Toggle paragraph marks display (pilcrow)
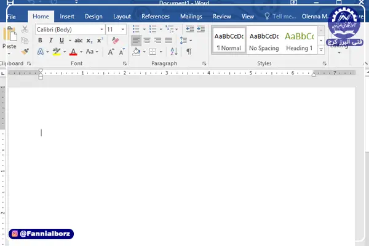Image resolution: width=369 pixels, height=246 pixels. tap(189, 52)
